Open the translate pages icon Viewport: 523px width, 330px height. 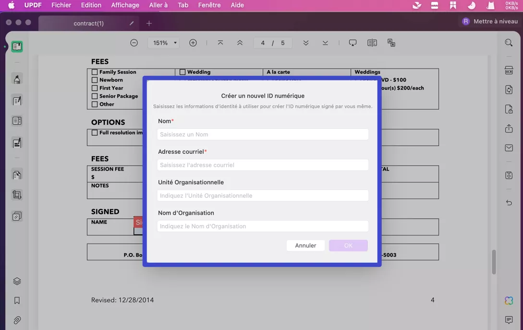tap(391, 43)
